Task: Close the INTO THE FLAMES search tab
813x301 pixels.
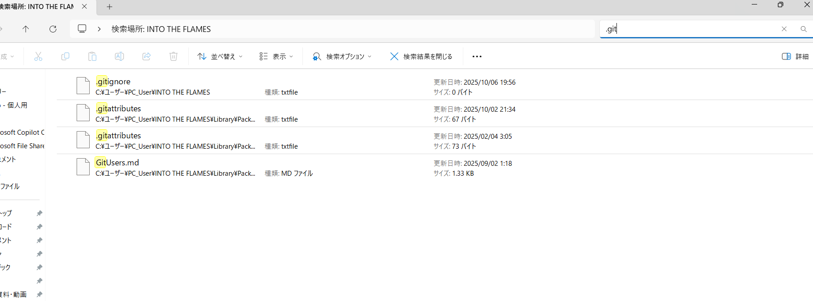Action: pos(84,6)
